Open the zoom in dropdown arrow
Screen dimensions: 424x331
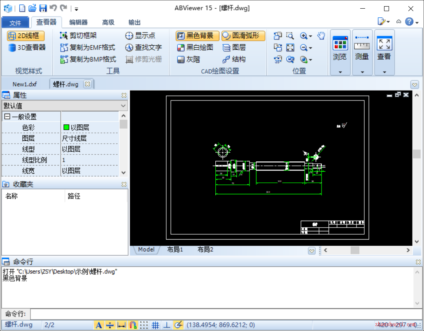[x=310, y=36]
